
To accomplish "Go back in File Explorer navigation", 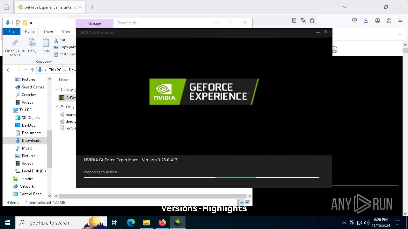I will [9, 70].
